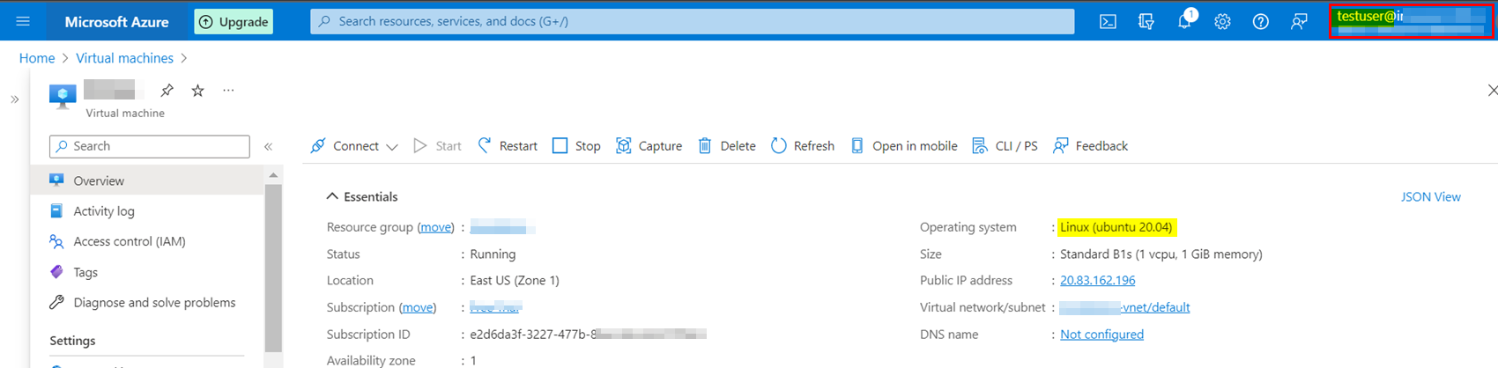
Task: Click Capture in the command bar
Action: 649,146
